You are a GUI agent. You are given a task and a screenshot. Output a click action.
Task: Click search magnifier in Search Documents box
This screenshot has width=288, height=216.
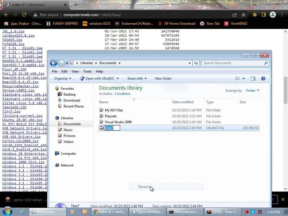tap(265, 63)
